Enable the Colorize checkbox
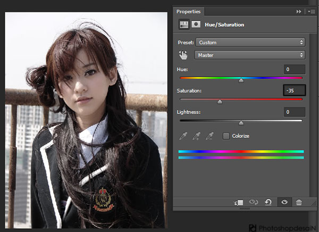319x232 pixels. tap(226, 136)
